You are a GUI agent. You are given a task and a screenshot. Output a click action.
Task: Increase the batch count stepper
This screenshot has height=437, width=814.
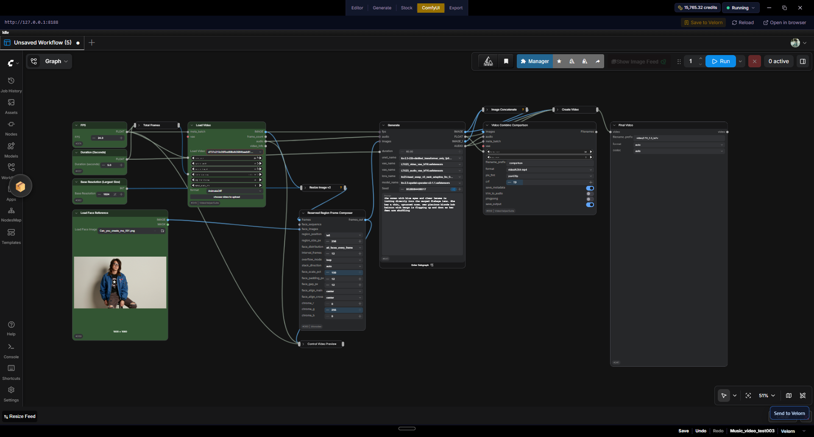coord(700,58)
